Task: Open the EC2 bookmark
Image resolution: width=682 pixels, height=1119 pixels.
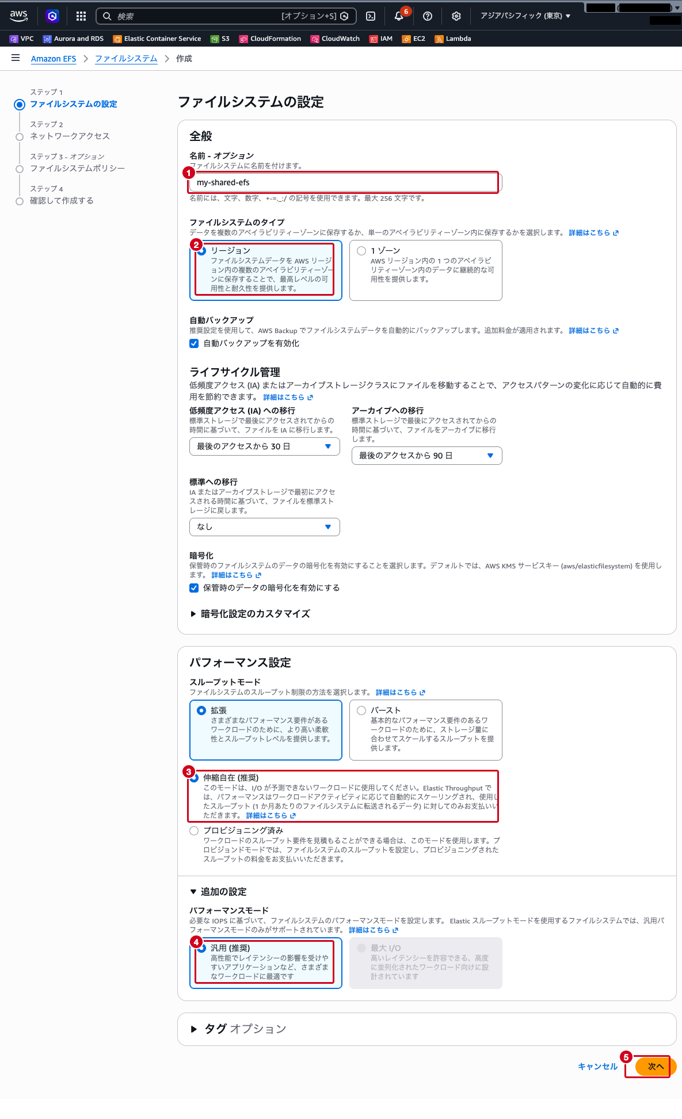Action: 414,39
